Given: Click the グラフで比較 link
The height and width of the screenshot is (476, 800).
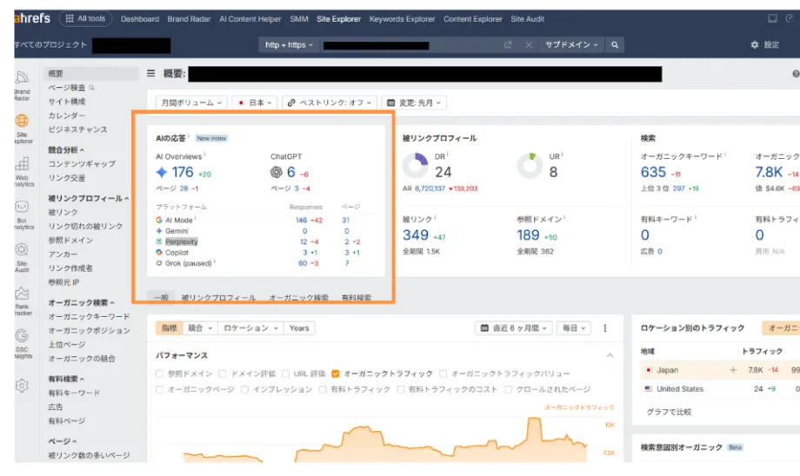Looking at the screenshot, I should (x=669, y=412).
